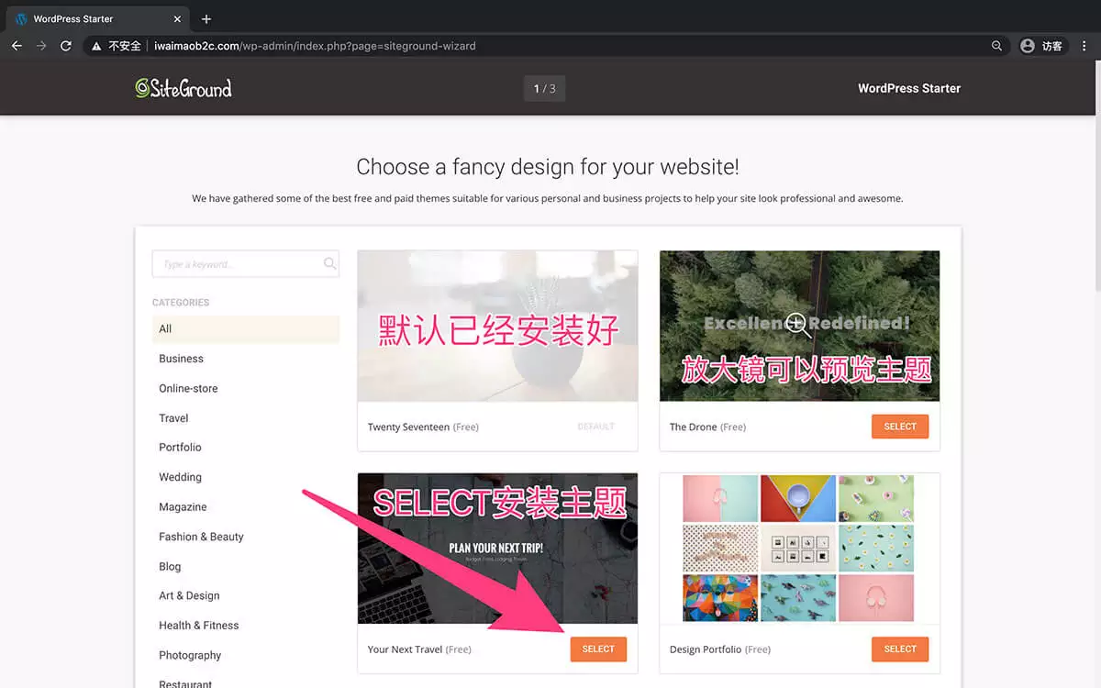This screenshot has width=1101, height=688.
Task: Select the Design Portfolio theme
Action: [899, 649]
